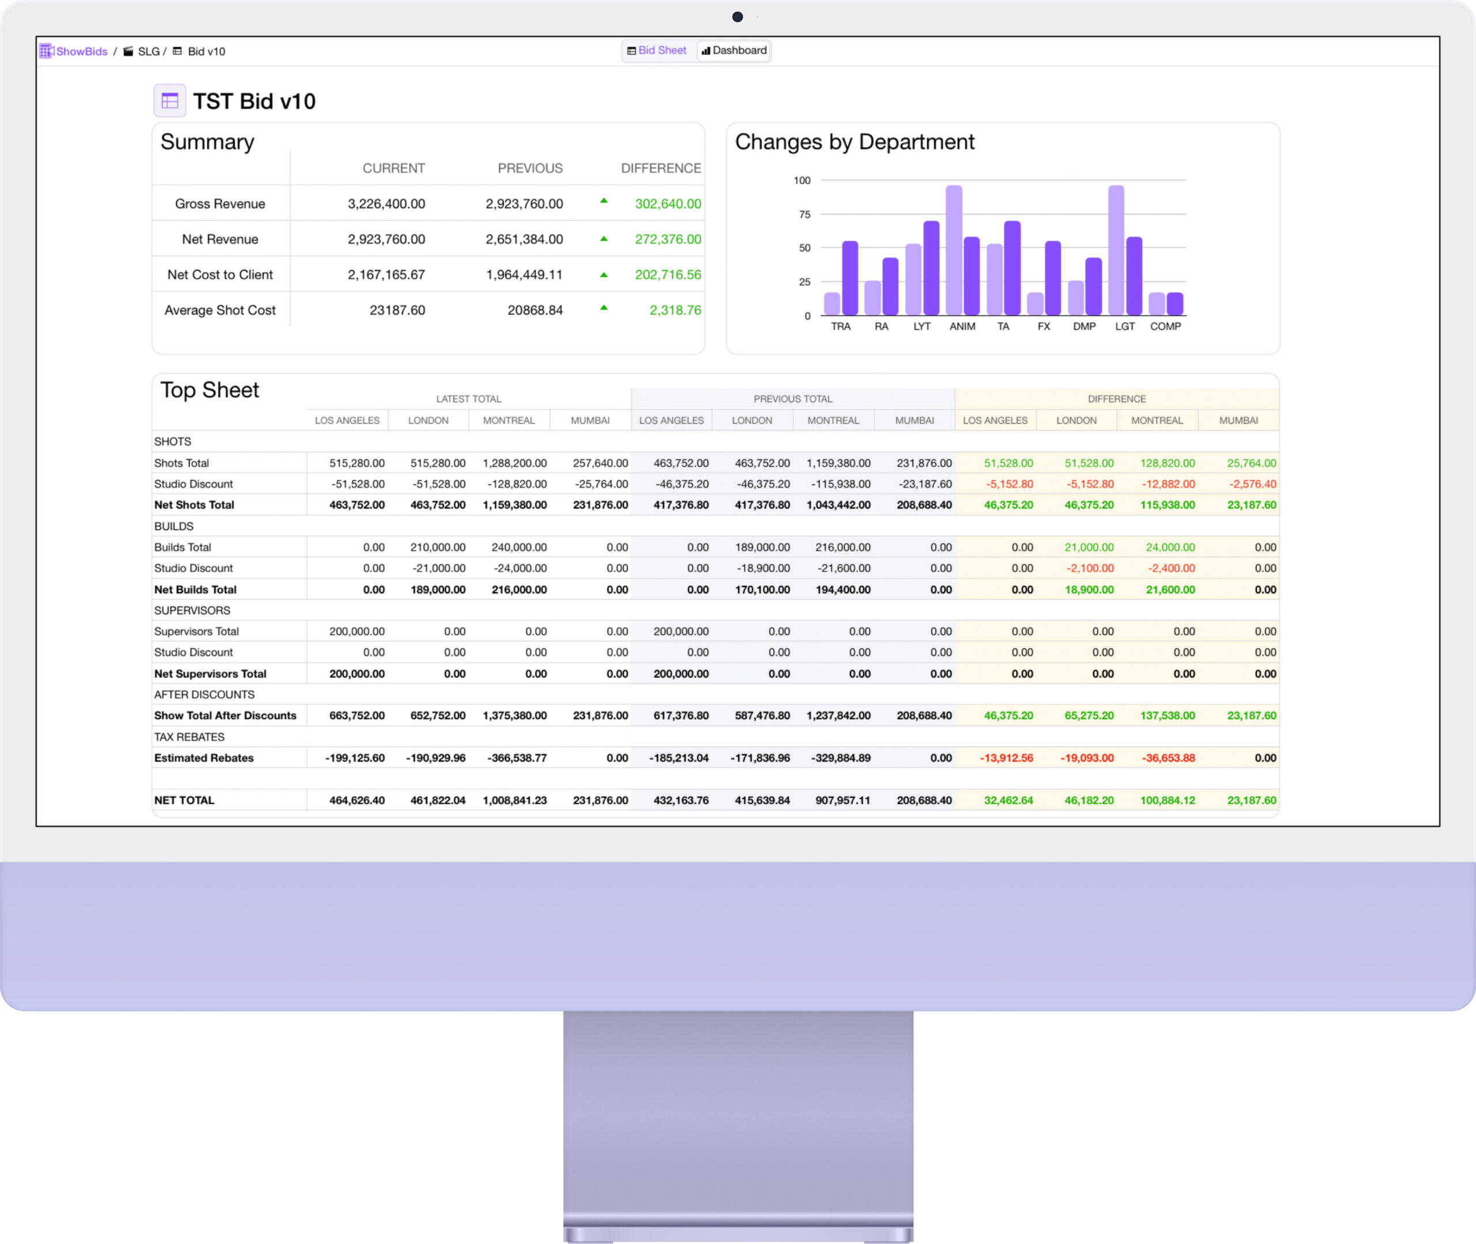This screenshot has width=1476, height=1244.
Task: Click the green arrow beside Net Cost to Client
Action: click(604, 275)
